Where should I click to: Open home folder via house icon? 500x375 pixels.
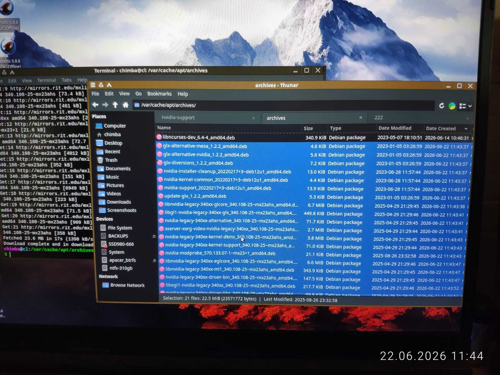[x=126, y=105]
